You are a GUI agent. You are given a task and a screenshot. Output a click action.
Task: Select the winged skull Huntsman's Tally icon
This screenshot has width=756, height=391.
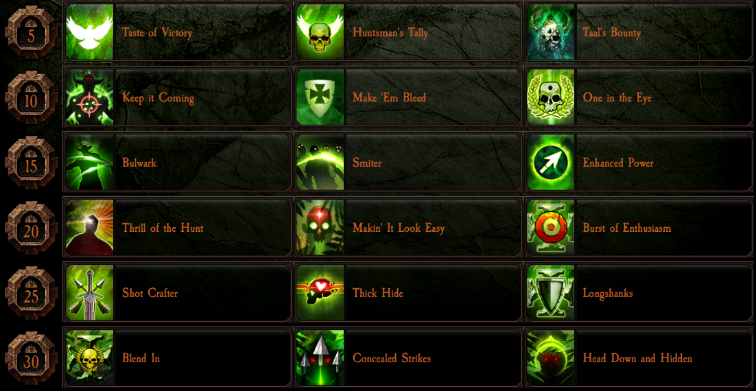pyautogui.click(x=320, y=32)
